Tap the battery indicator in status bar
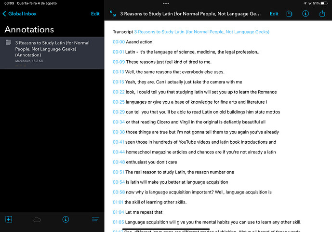The width and height of the screenshot is (332, 232). 324,3
